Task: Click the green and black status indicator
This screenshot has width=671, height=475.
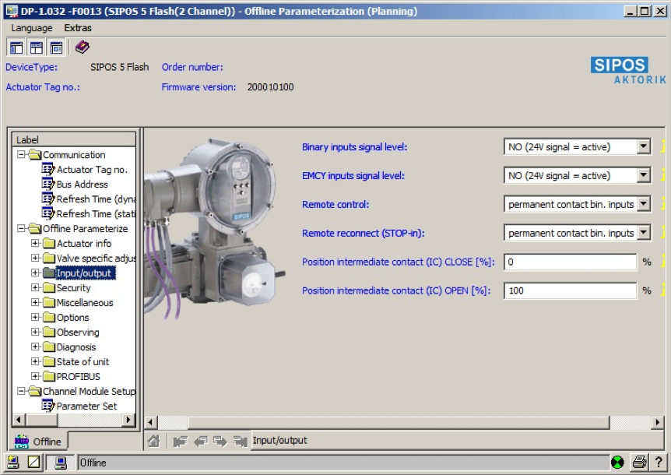Action: point(617,463)
